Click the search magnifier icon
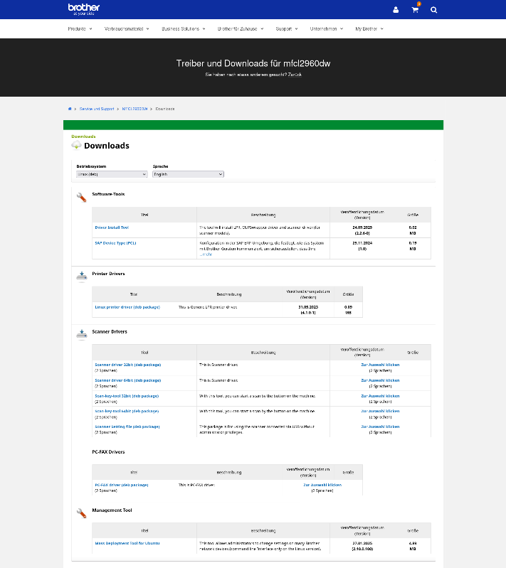Viewport: 506px width, 568px height. pos(434,10)
